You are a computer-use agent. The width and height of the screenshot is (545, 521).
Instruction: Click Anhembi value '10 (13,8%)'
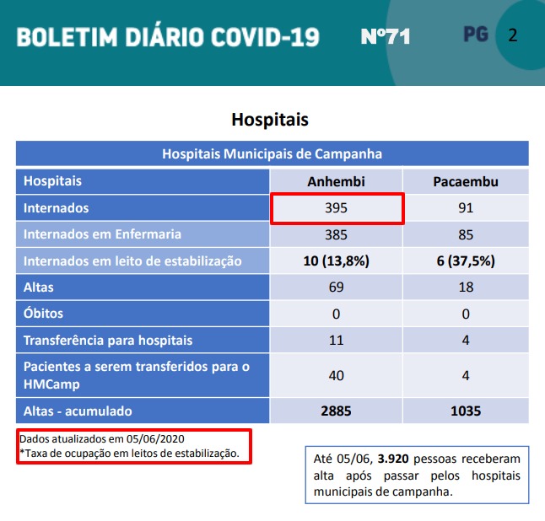[x=336, y=260]
